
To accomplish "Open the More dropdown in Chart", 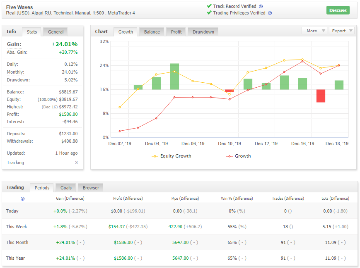I will [x=314, y=31].
